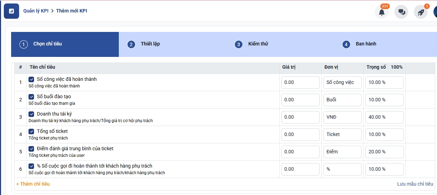Toggle Điểm đánh giá trung bình checkbox
Viewport: 437px width, 195px height.
(31, 149)
